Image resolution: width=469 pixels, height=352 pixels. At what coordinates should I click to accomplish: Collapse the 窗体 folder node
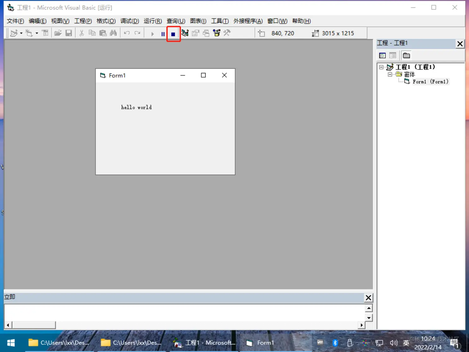(x=390, y=74)
